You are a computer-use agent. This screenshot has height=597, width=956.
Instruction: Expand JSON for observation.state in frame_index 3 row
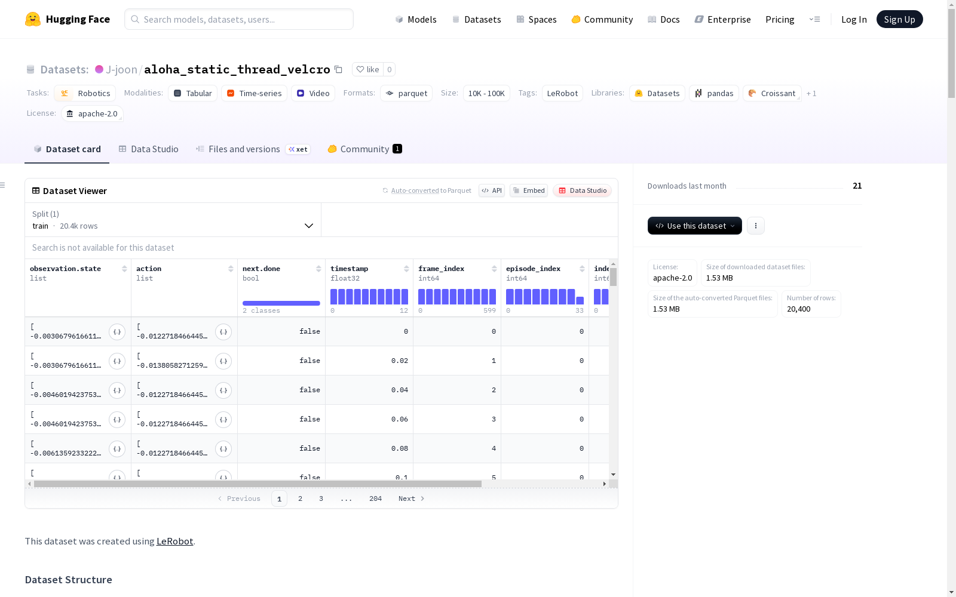(117, 420)
